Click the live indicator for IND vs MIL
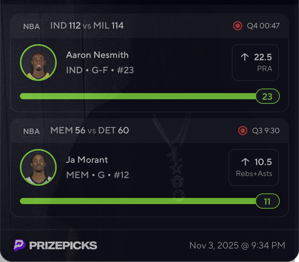The height and width of the screenshot is (262, 299). pyautogui.click(x=237, y=26)
